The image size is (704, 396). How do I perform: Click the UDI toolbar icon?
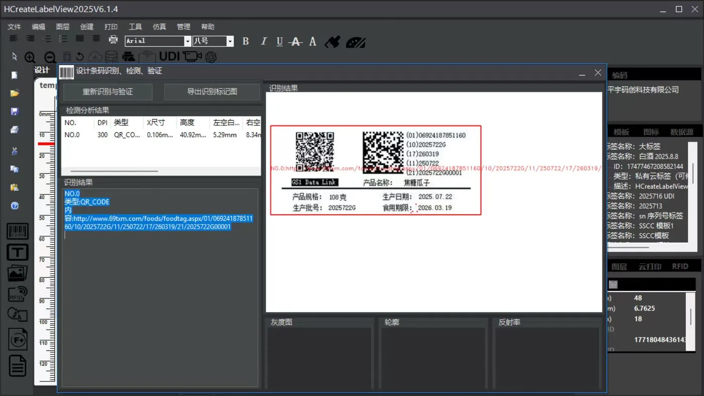[x=169, y=56]
